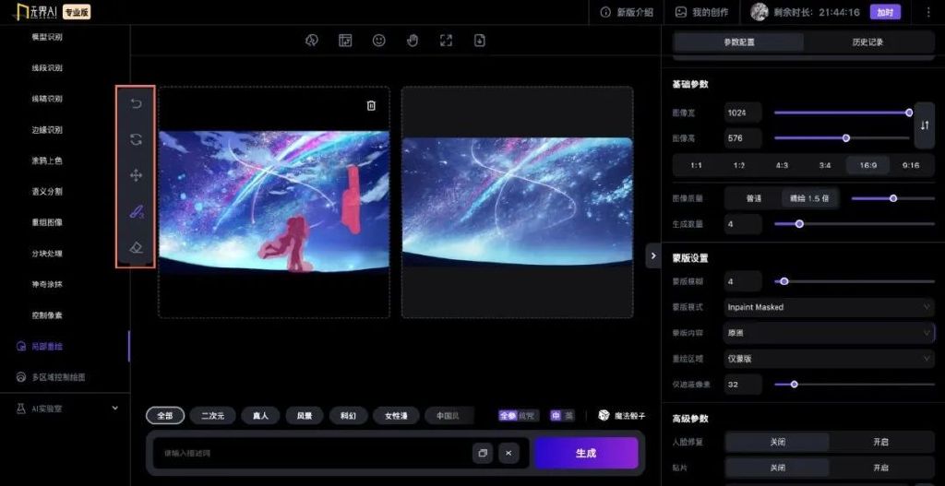Viewport: 945px width, 486px height.
Task: Select the 1:2 aspect ratio
Action: point(739,165)
